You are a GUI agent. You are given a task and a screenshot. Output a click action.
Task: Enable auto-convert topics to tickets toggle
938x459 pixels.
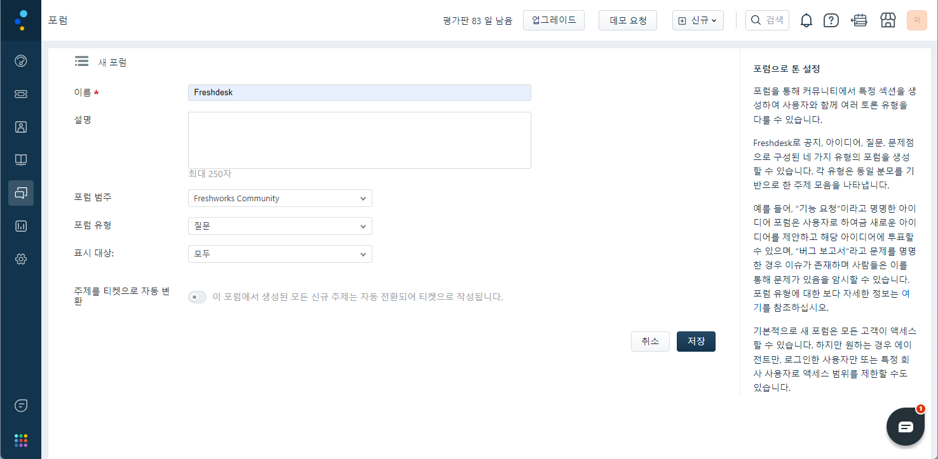[x=198, y=297]
